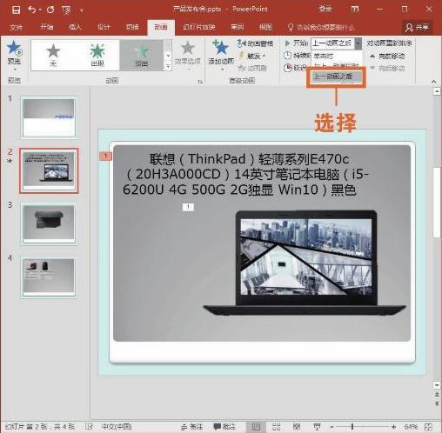Click the Redo/Repeat icon
This screenshot has width=442, height=433.
50,10
